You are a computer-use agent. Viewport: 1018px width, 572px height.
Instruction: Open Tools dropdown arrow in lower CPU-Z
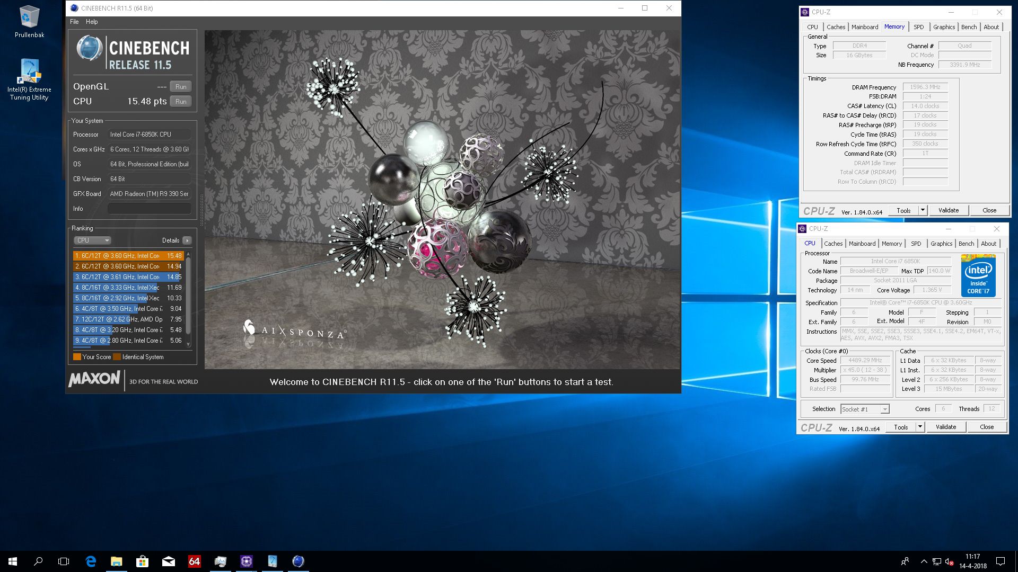point(920,427)
